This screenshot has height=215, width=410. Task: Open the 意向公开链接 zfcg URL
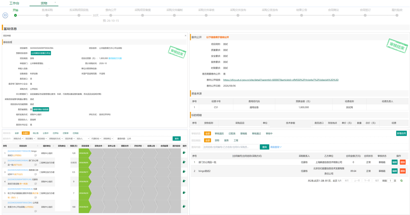tap(281, 80)
